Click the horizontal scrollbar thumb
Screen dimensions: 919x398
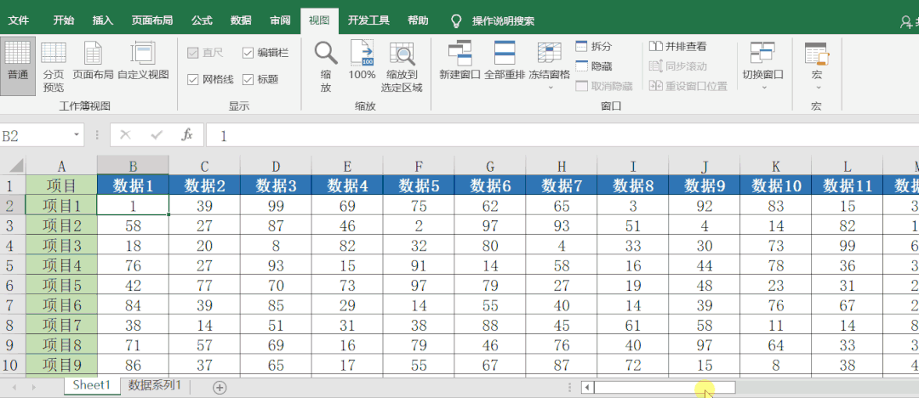(x=664, y=388)
